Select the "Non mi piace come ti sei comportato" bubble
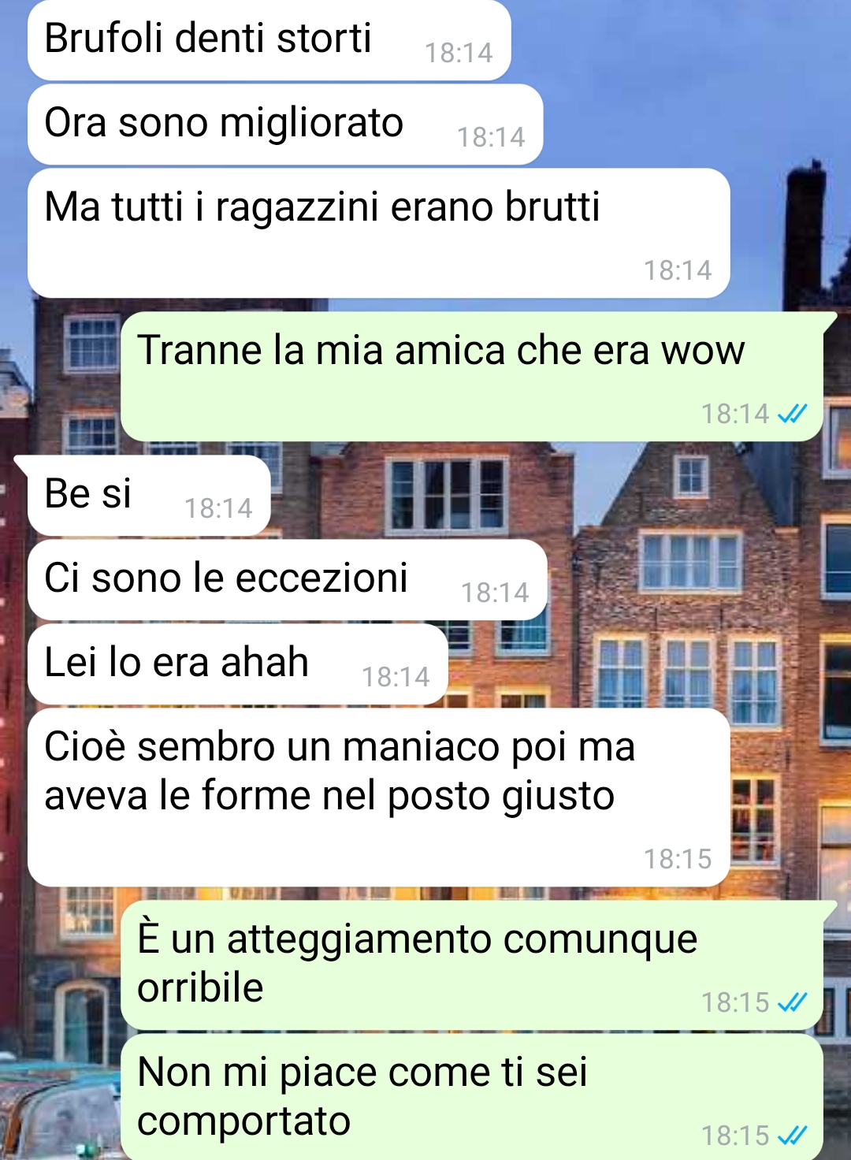The width and height of the screenshot is (851, 1160). coord(472,1097)
